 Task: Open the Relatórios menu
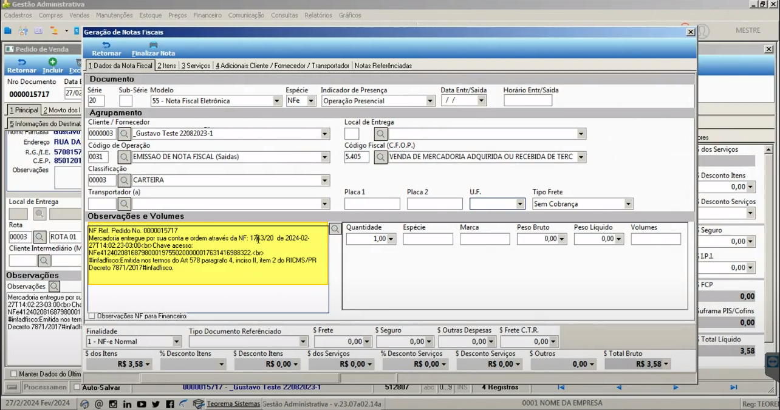pyautogui.click(x=318, y=15)
